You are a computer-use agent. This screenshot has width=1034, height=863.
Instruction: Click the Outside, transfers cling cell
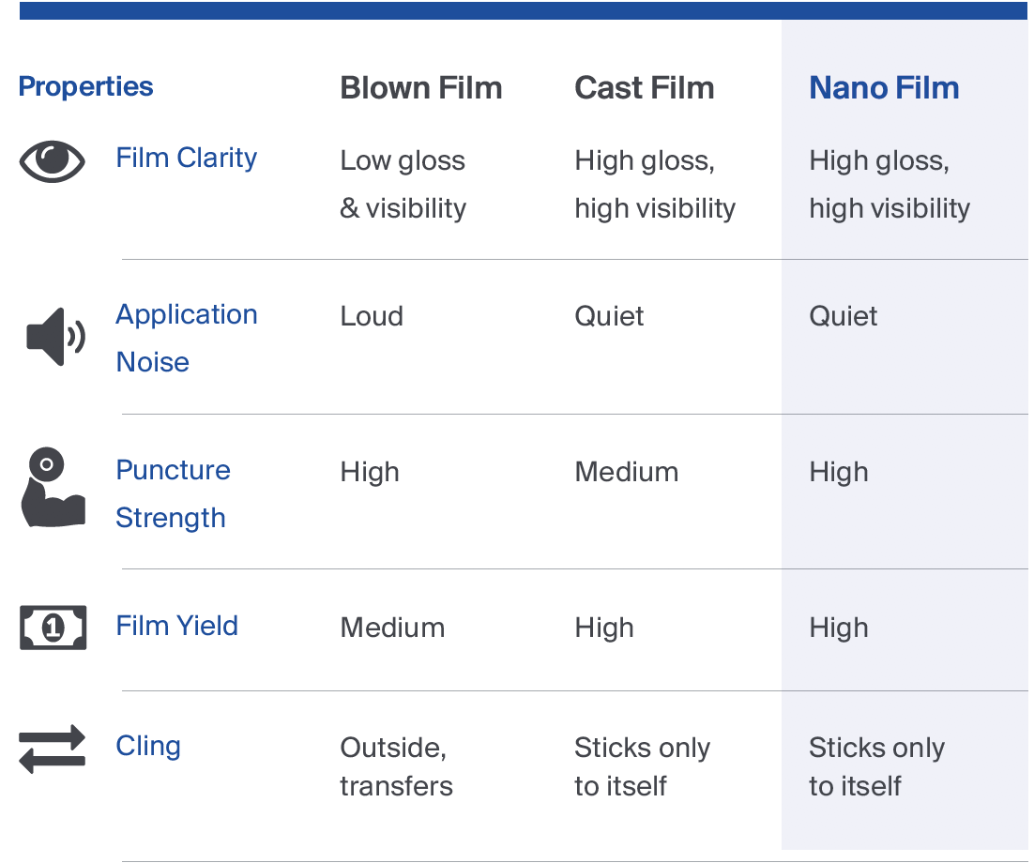(396, 766)
